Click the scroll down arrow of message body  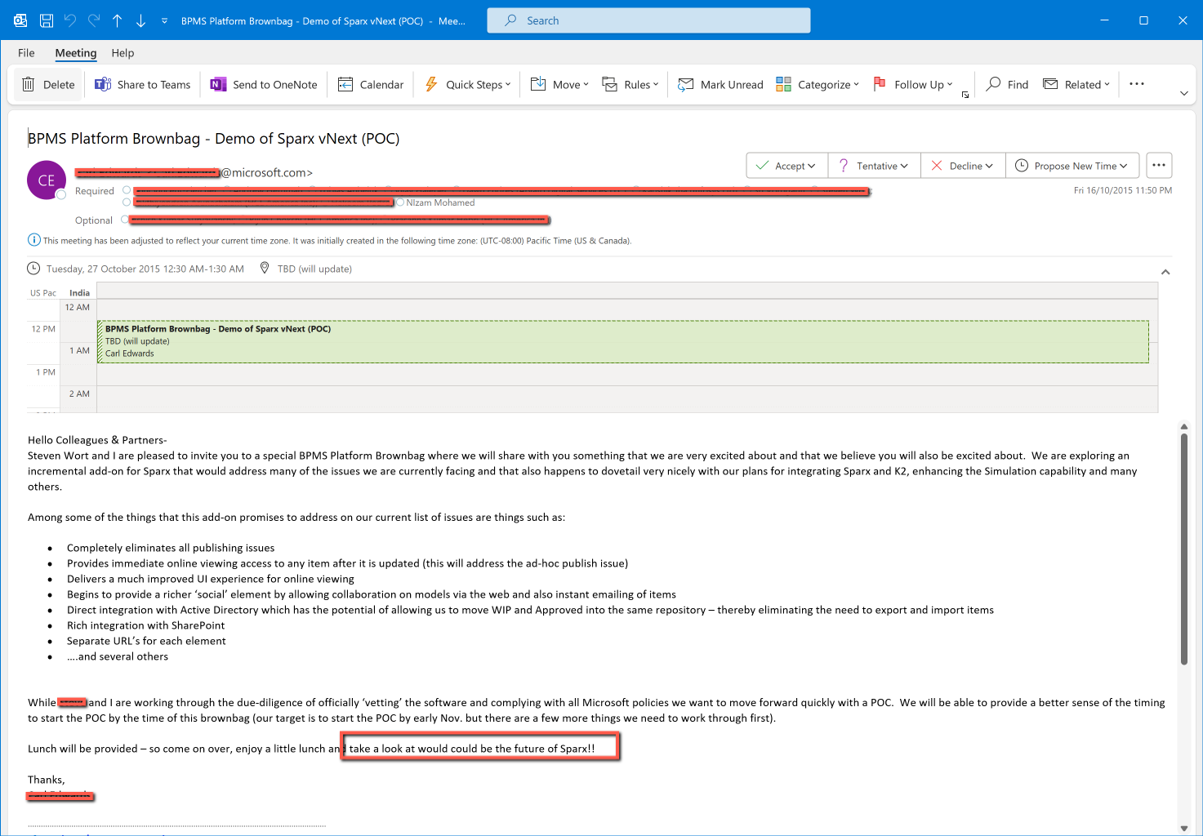pos(1184,828)
